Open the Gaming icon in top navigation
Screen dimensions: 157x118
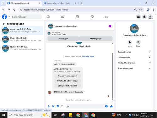click(106, 17)
